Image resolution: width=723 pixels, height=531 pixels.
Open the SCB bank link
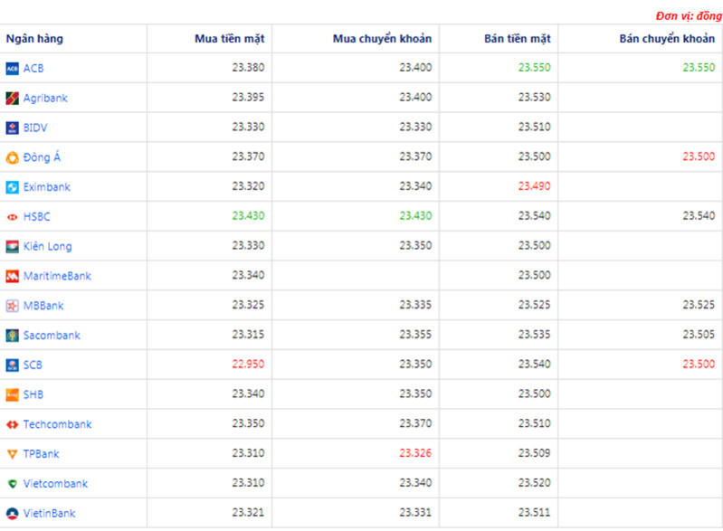click(x=33, y=365)
